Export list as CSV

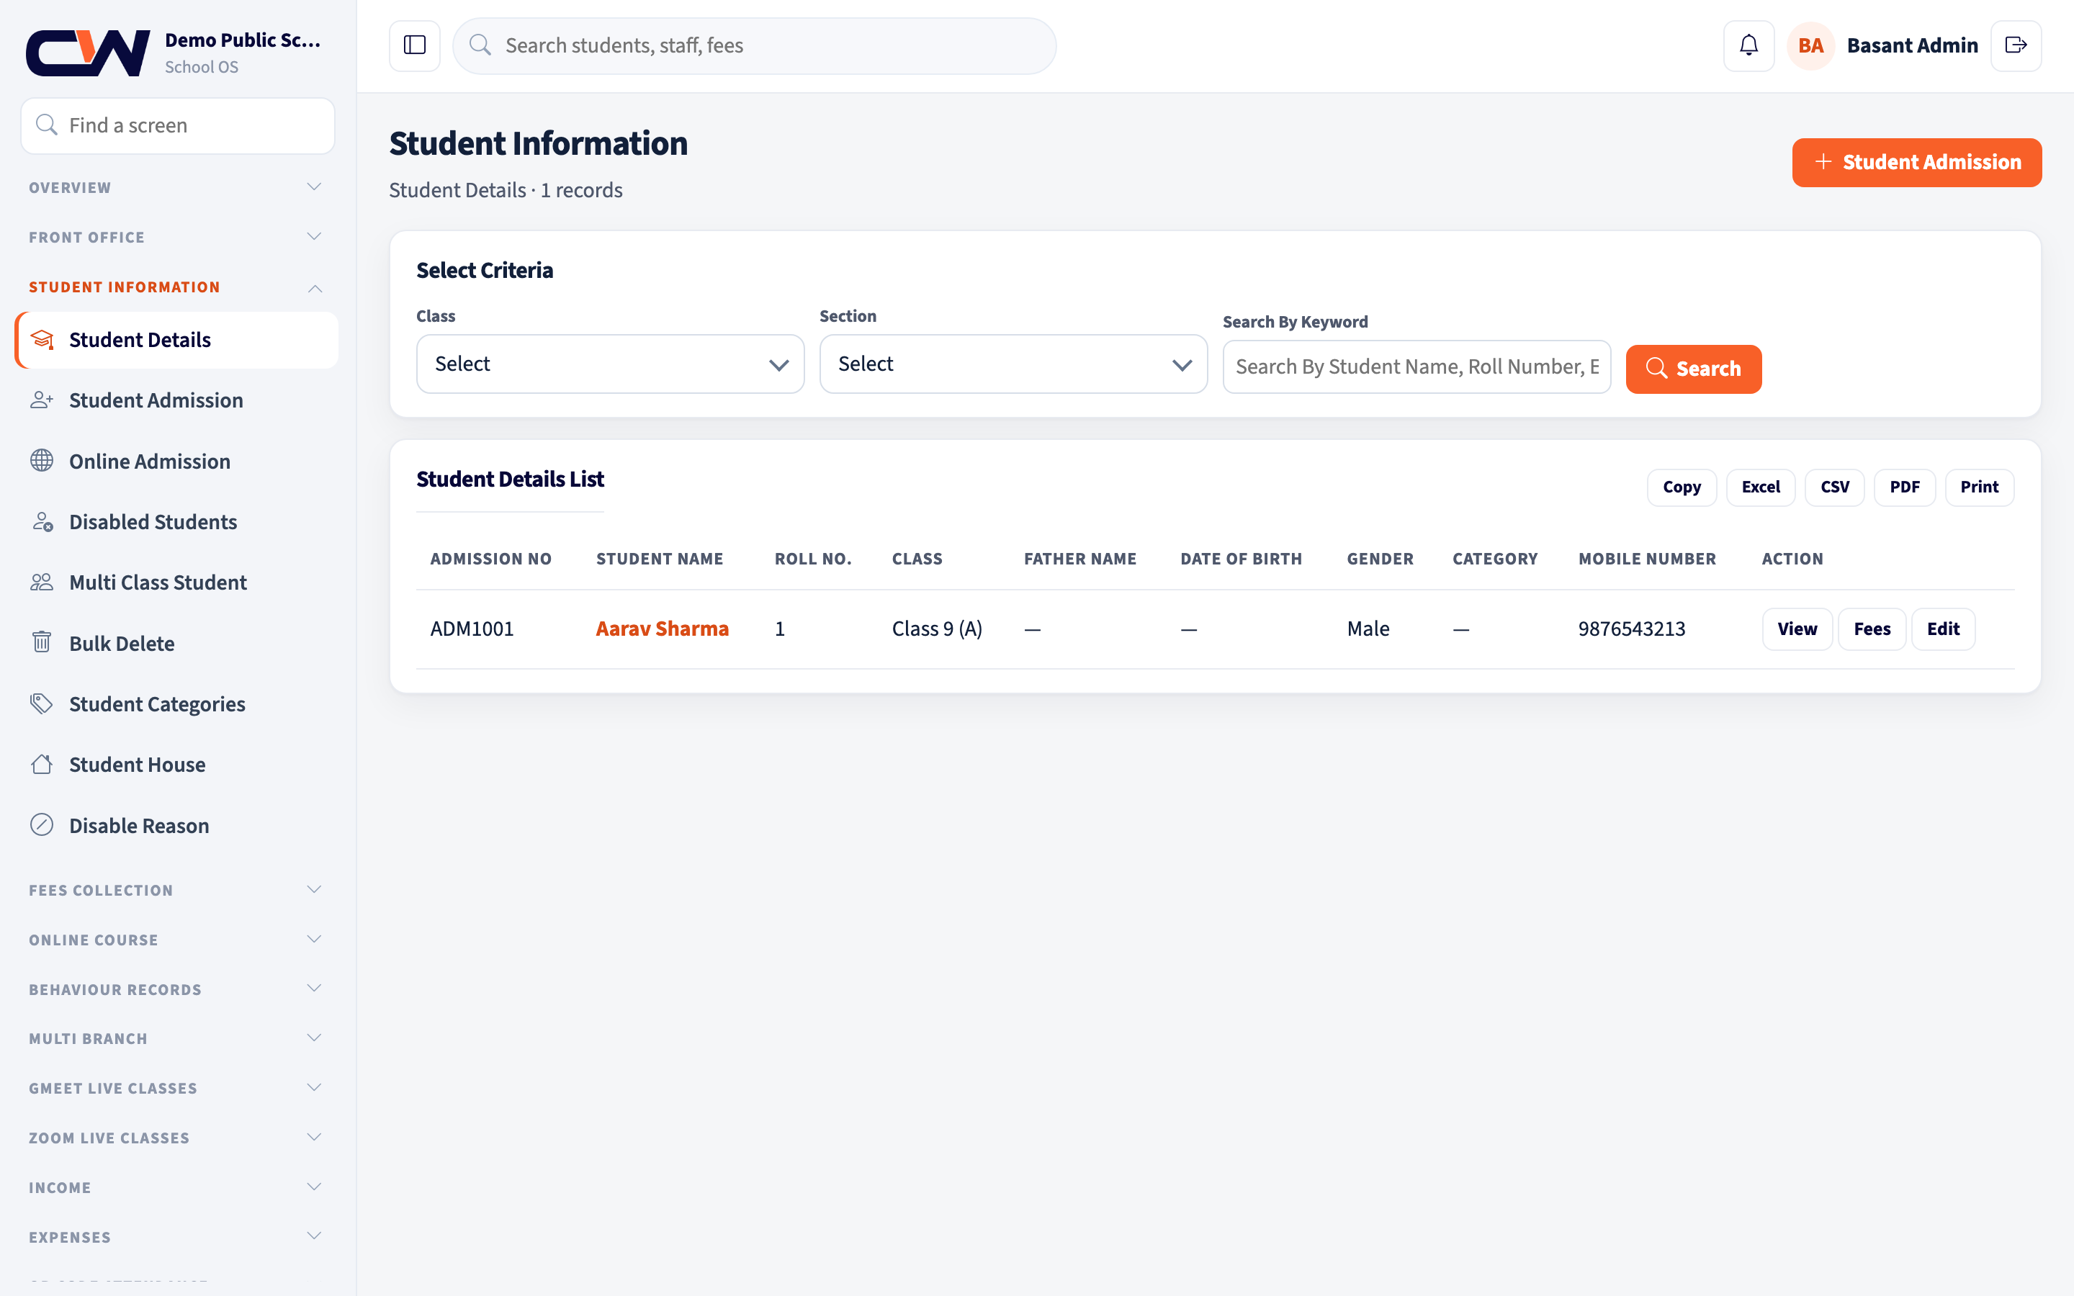pyautogui.click(x=1834, y=487)
